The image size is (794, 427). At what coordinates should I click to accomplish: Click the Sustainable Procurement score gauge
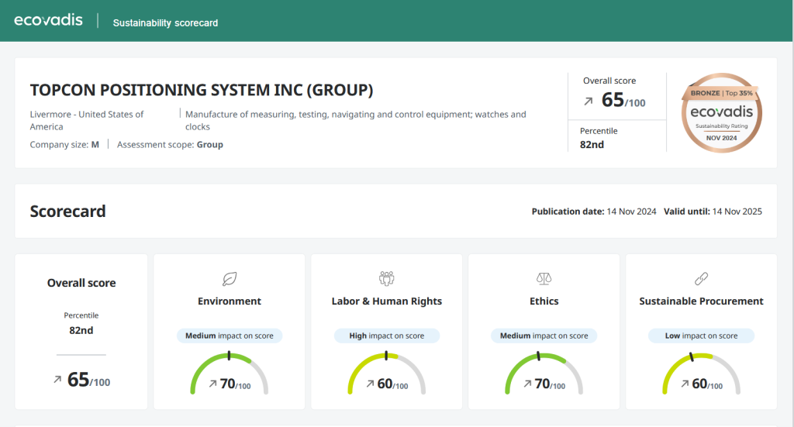(701, 374)
